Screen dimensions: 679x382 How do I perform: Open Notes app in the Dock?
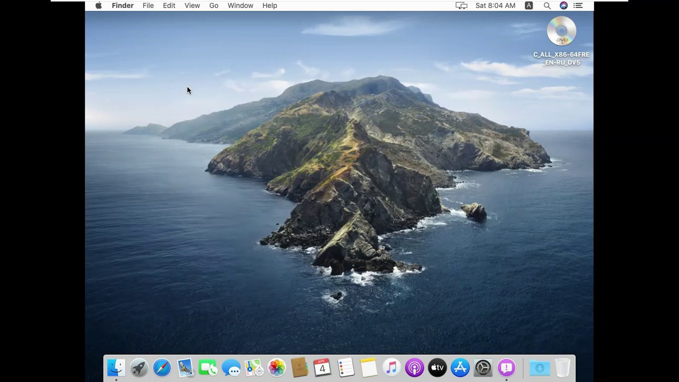click(x=368, y=368)
